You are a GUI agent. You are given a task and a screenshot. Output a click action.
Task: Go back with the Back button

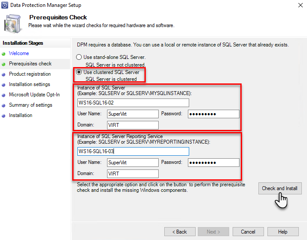click(180, 231)
